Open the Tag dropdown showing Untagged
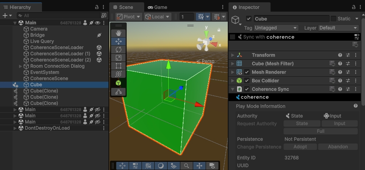 point(276,28)
